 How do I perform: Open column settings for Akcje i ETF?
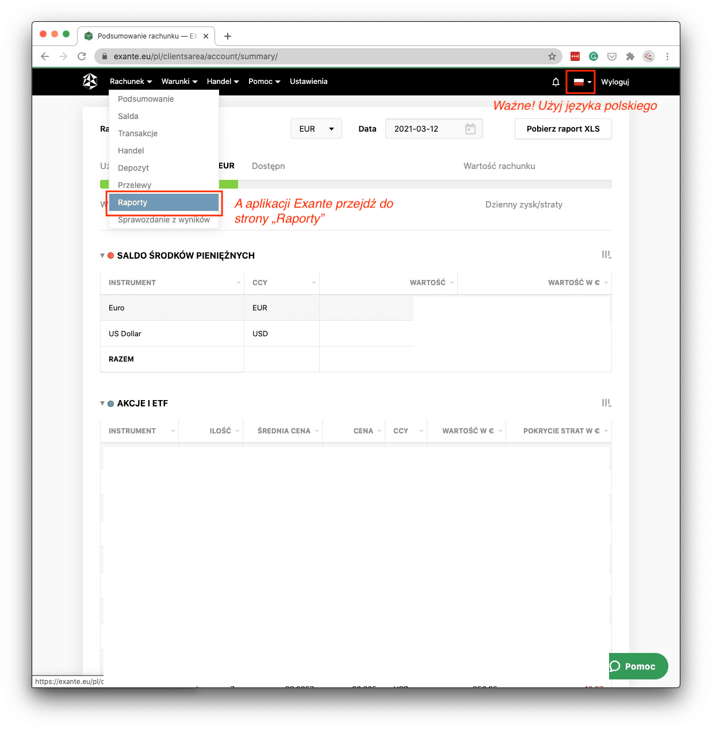pos(606,403)
